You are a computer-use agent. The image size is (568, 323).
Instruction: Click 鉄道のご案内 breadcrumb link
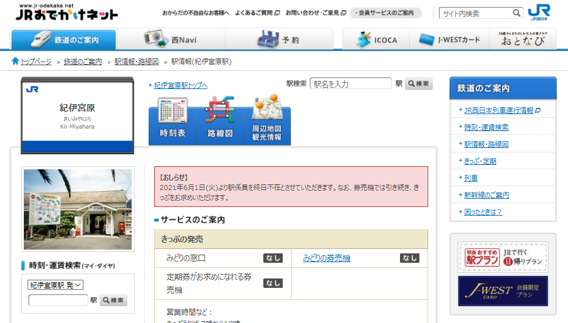point(83,61)
